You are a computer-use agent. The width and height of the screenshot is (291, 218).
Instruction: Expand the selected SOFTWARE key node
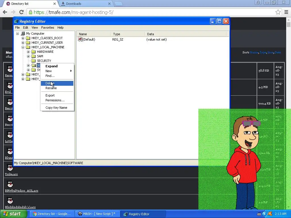click(28, 66)
